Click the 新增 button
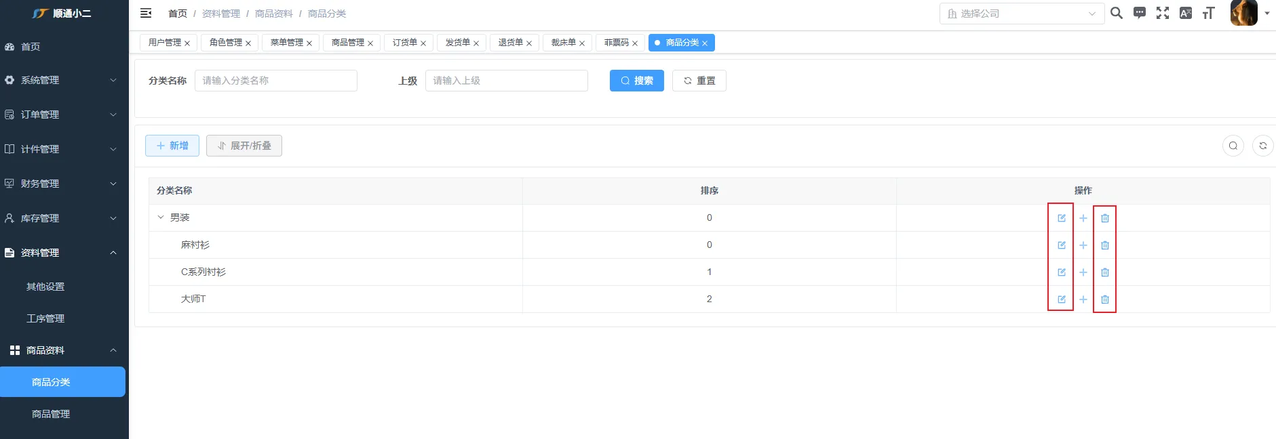 pos(172,146)
